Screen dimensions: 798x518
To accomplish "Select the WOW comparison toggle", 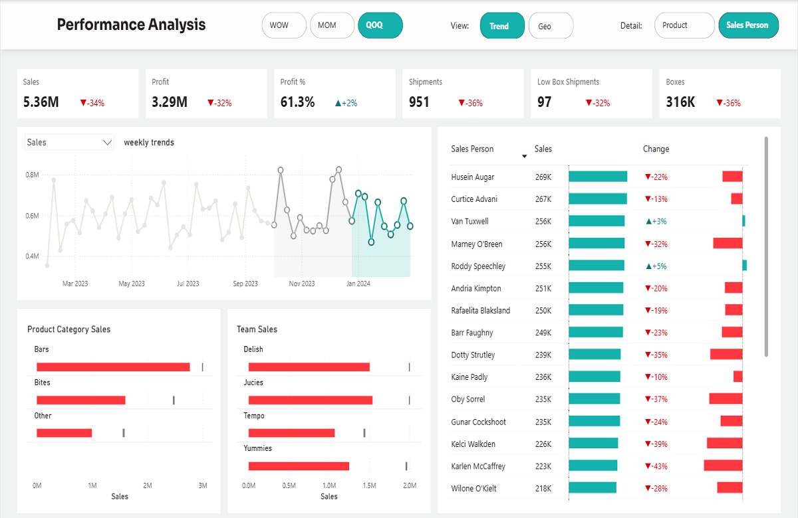I will click(x=284, y=25).
